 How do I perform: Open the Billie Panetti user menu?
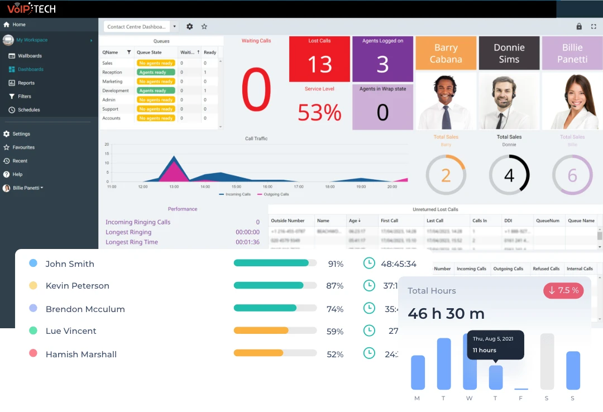coord(28,188)
